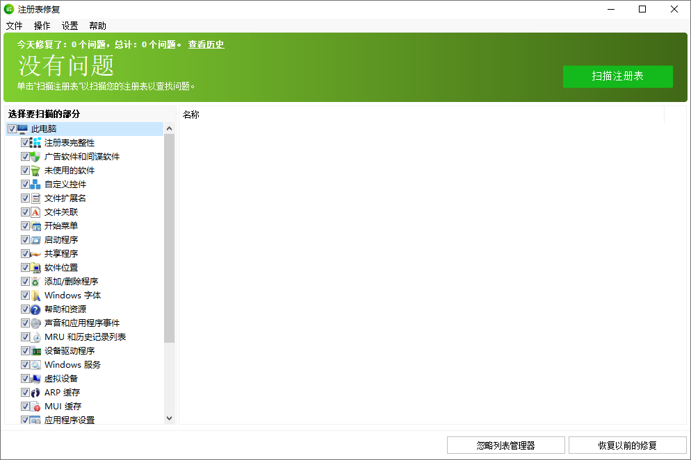Viewport: 691px width, 460px height.
Task: Click the 广告软件和间谍软件 shield icon
Action: pyautogui.click(x=35, y=156)
